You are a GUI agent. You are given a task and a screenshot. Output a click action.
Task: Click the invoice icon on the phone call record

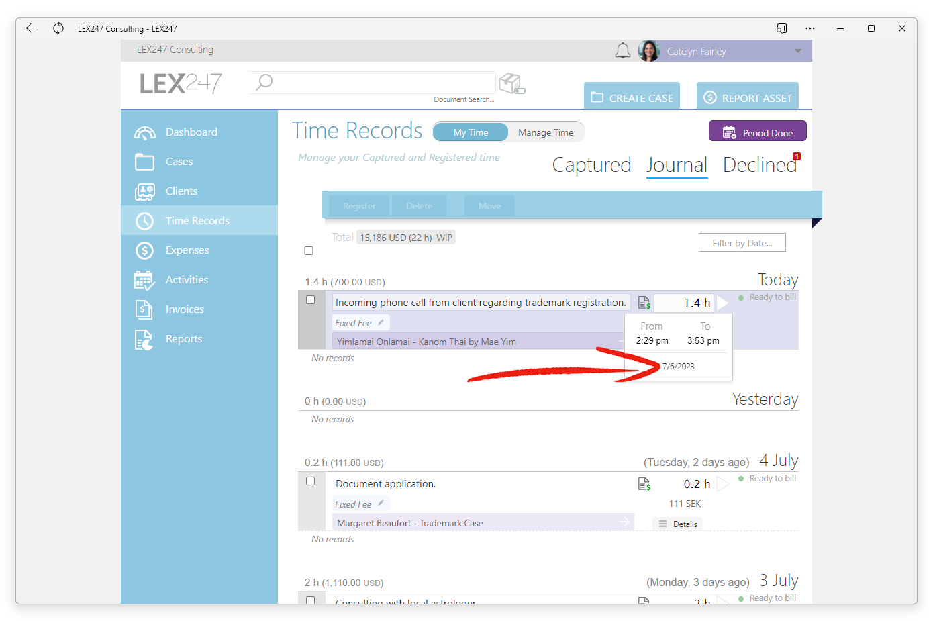pyautogui.click(x=644, y=303)
